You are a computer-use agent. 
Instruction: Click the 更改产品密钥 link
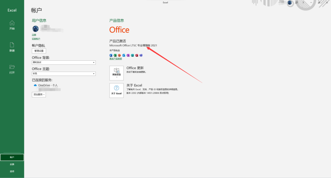click(115, 59)
